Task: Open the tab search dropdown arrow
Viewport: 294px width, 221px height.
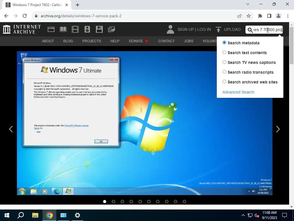Action: tap(248, 4)
